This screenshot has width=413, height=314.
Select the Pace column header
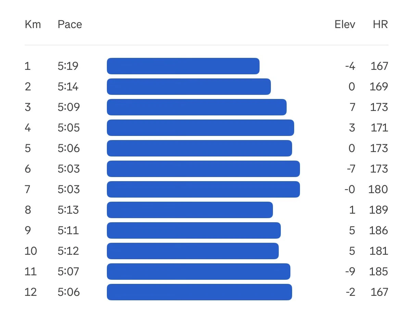[x=70, y=25]
